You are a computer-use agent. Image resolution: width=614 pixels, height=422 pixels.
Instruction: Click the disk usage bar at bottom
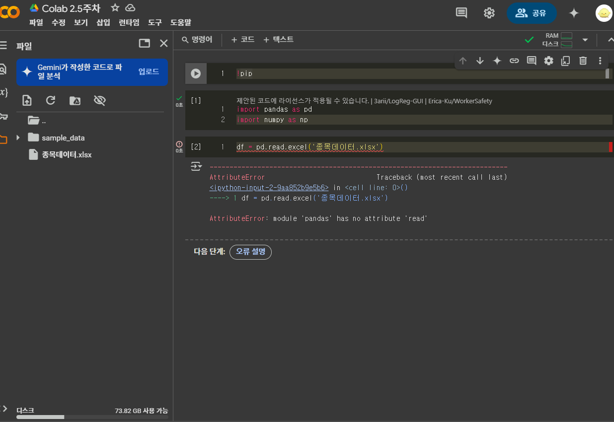tap(92, 417)
